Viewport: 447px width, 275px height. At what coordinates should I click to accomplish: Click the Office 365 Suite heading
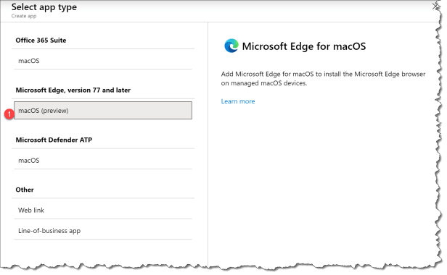coord(41,41)
